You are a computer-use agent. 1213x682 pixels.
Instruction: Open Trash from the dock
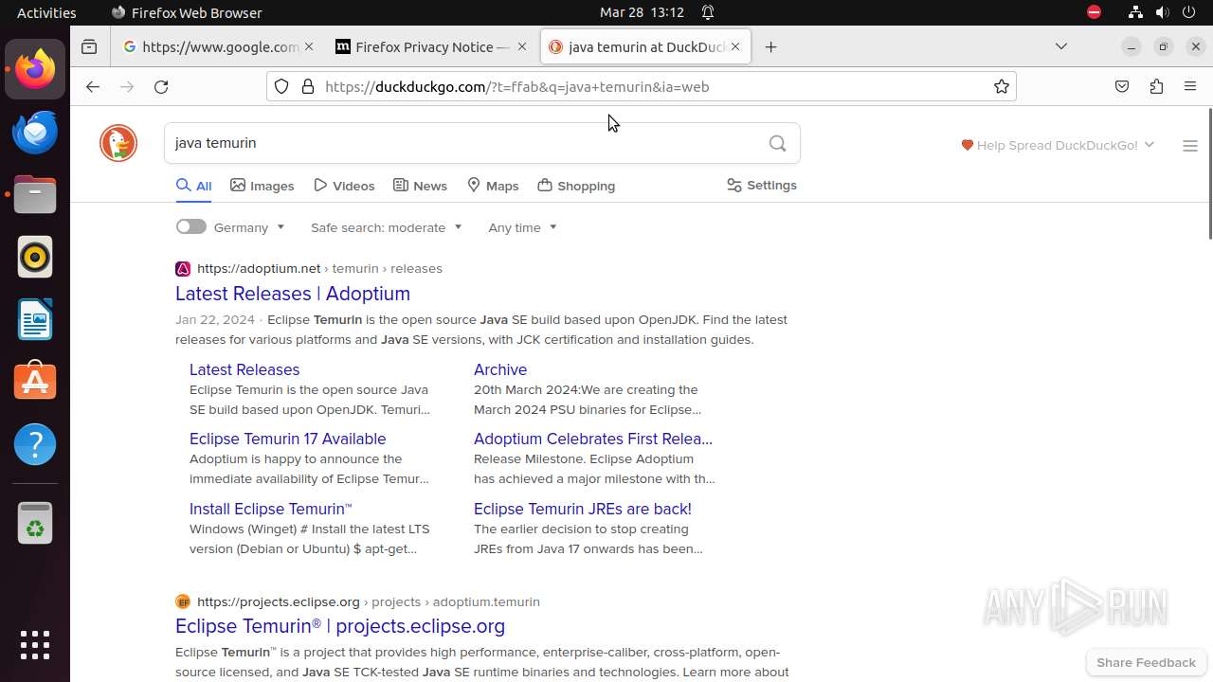35,523
